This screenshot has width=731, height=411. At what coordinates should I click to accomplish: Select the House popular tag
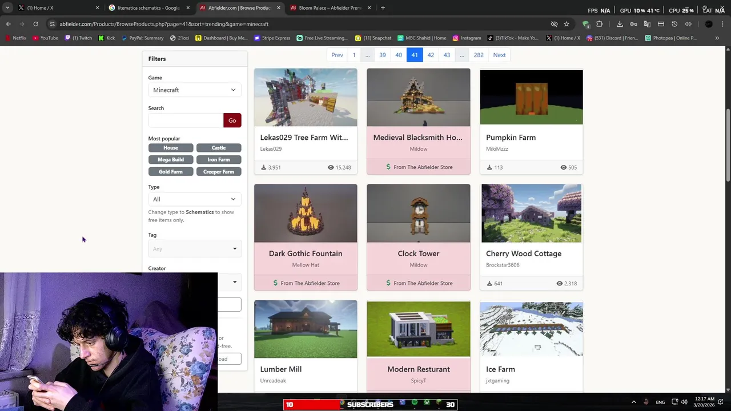point(171,148)
